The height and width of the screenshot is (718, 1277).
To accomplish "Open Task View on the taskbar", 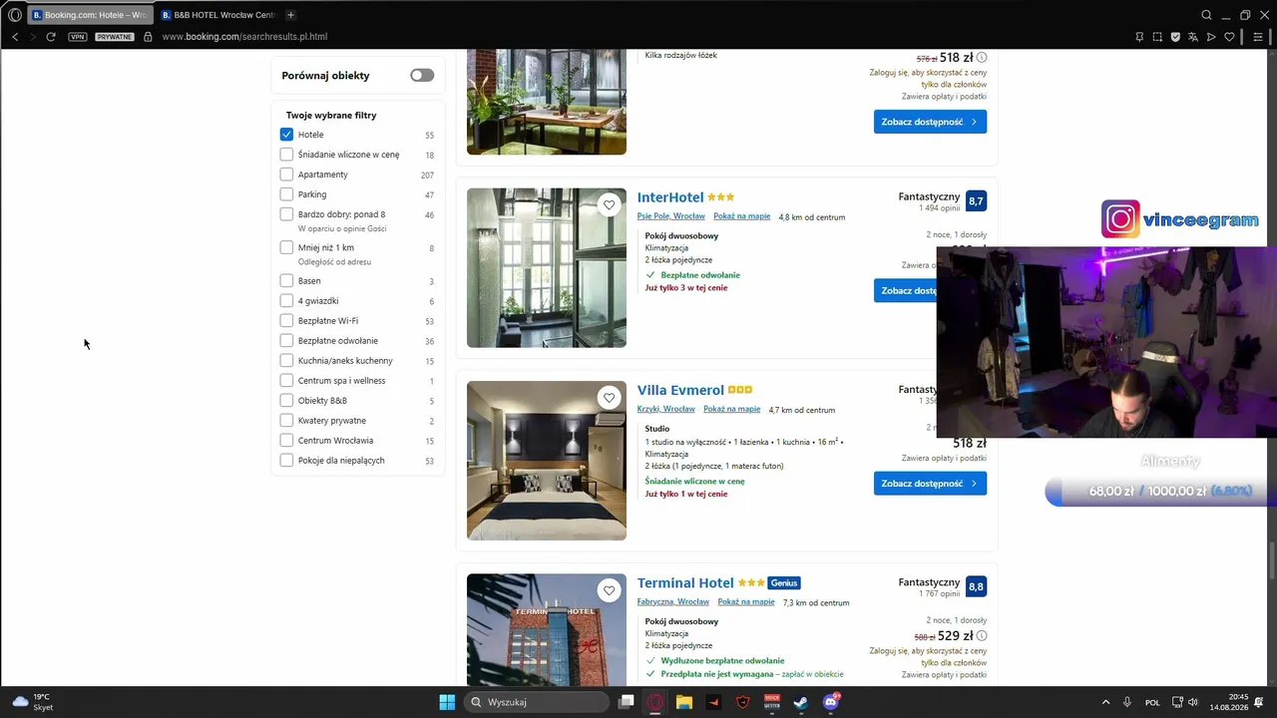I will (x=627, y=702).
